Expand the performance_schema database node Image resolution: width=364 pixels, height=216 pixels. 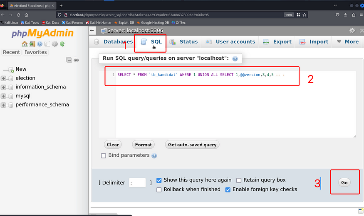3,105
